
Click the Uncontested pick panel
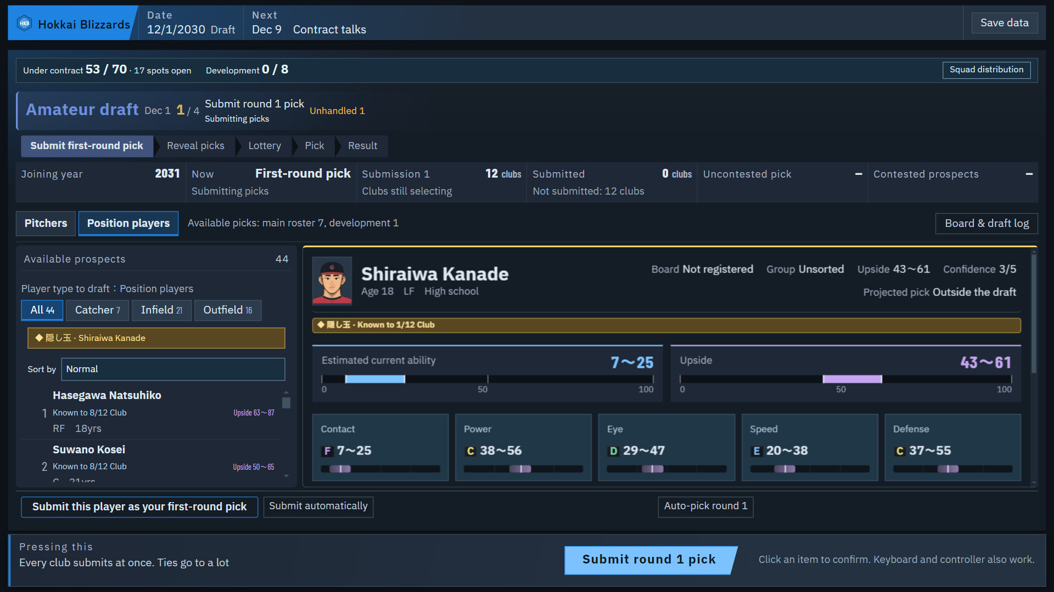(x=782, y=183)
